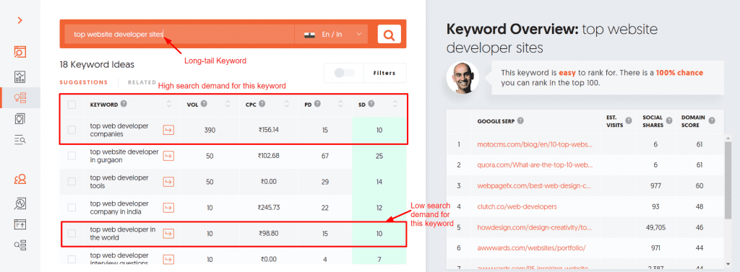Click the orange search magnifier button
The image size is (740, 272).
coord(389,34)
